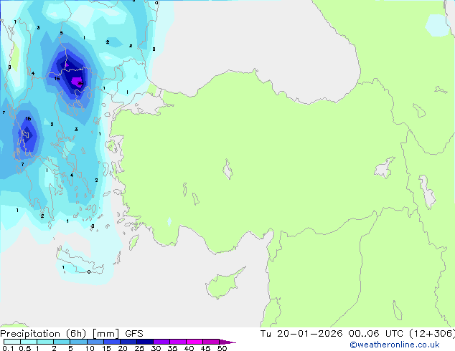Click the 5–10 mm legend color swatch
The height and width of the screenshot is (351, 455).
pos(78,342)
